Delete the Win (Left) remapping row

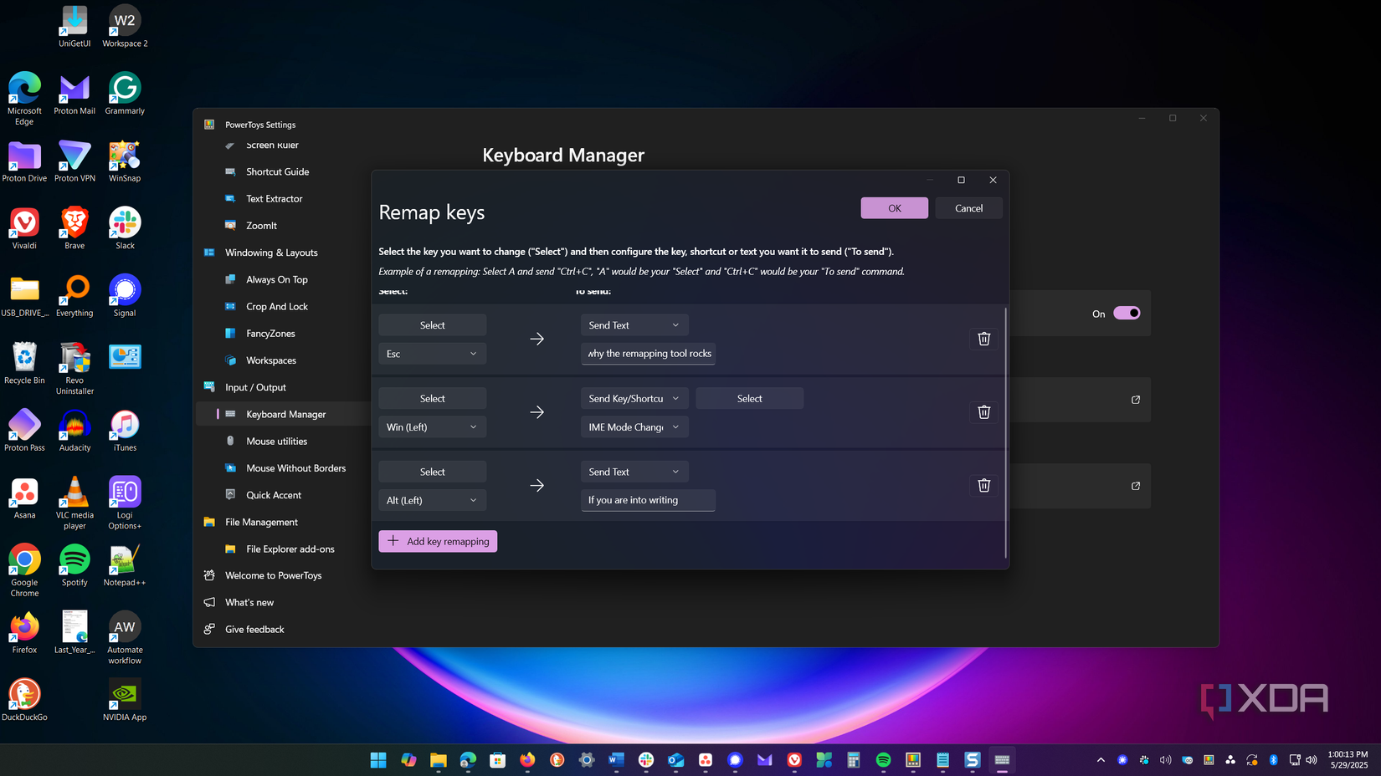983,412
